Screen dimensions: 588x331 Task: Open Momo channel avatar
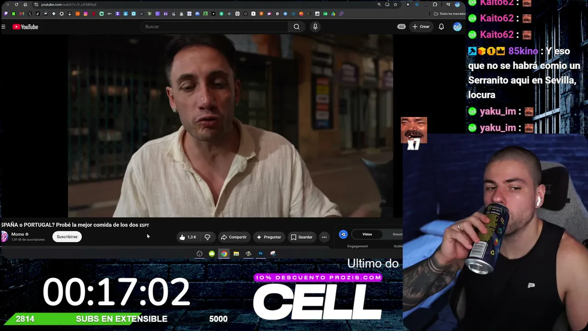[x=5, y=236]
